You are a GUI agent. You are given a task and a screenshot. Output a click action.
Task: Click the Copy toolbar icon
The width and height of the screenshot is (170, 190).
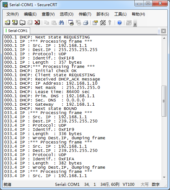(46, 23)
